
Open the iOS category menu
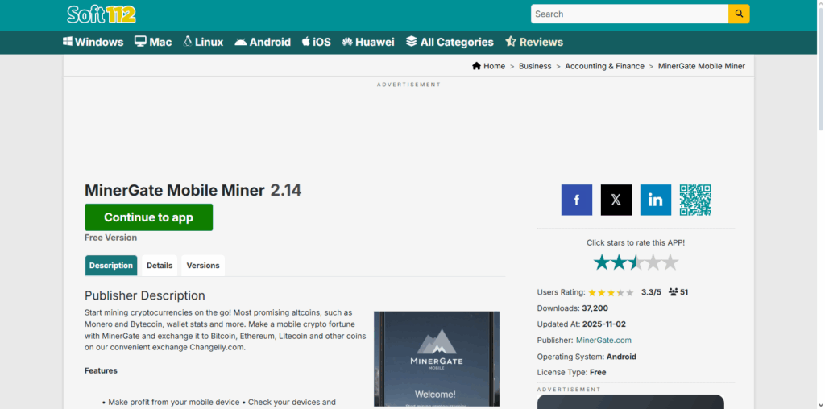tap(316, 42)
